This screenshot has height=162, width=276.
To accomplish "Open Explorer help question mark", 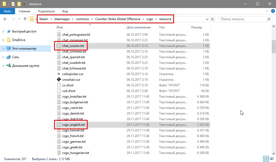I will (x=273, y=11).
